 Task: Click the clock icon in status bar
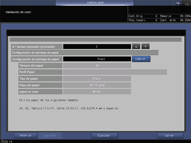coord(2,142)
